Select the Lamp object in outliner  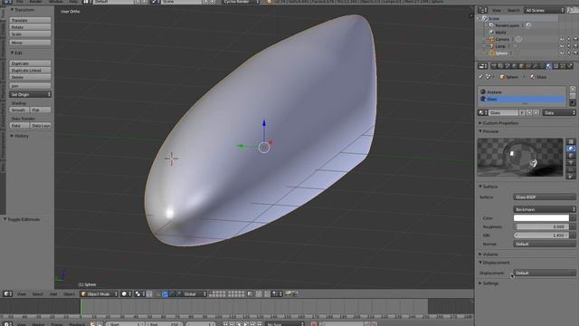pyautogui.click(x=500, y=46)
